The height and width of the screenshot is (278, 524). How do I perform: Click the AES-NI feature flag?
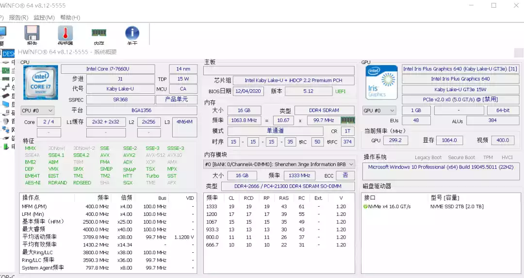tap(33, 183)
